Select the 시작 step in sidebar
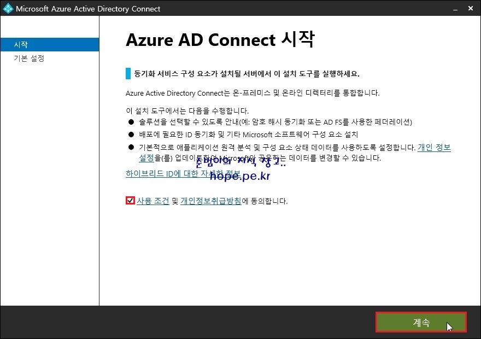Screen dimensions: 481x339 pos(50,44)
